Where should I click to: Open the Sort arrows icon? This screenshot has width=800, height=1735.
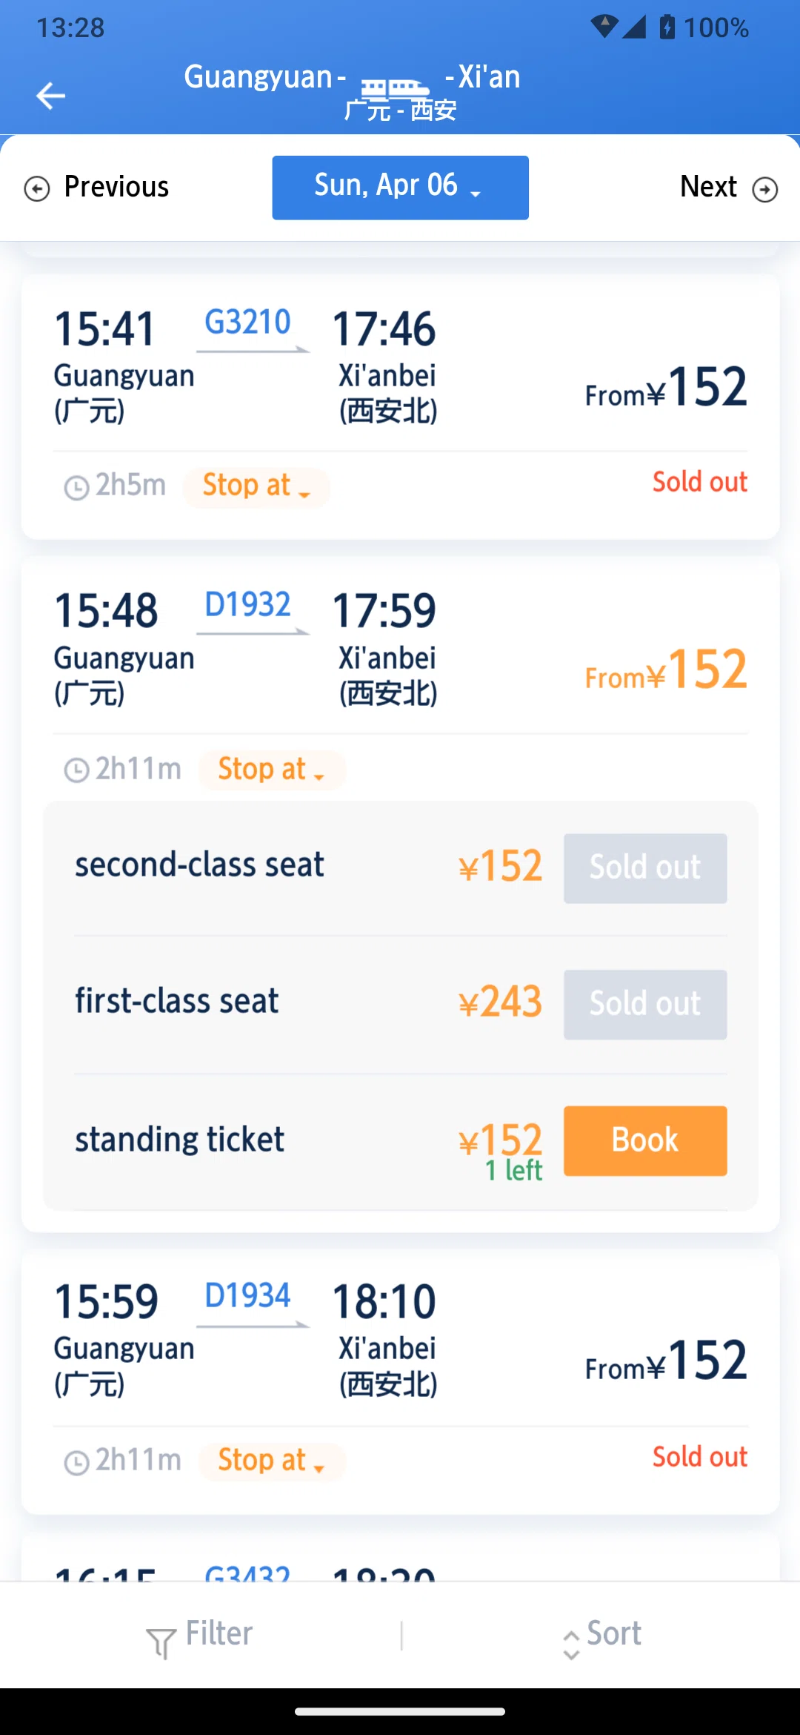tap(571, 1644)
